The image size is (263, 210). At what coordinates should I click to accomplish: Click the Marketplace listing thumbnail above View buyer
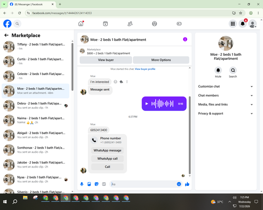pos(82,51)
